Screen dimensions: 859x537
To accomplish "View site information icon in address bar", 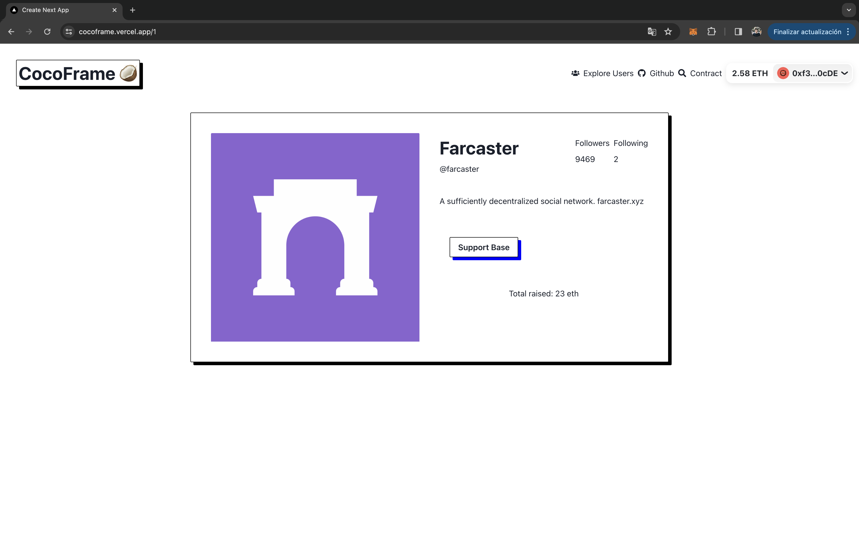I will 69,32.
